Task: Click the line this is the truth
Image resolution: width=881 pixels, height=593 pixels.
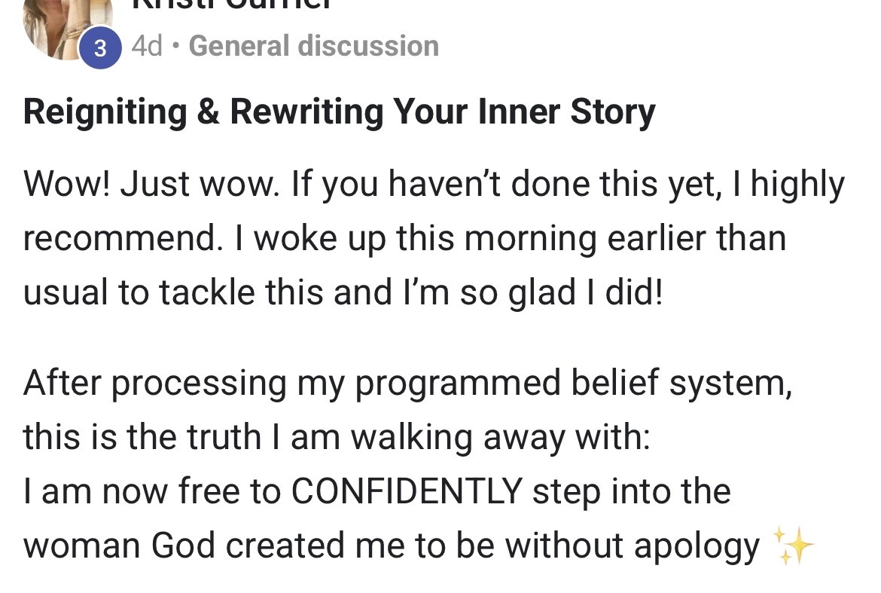Action: pyautogui.click(x=142, y=437)
